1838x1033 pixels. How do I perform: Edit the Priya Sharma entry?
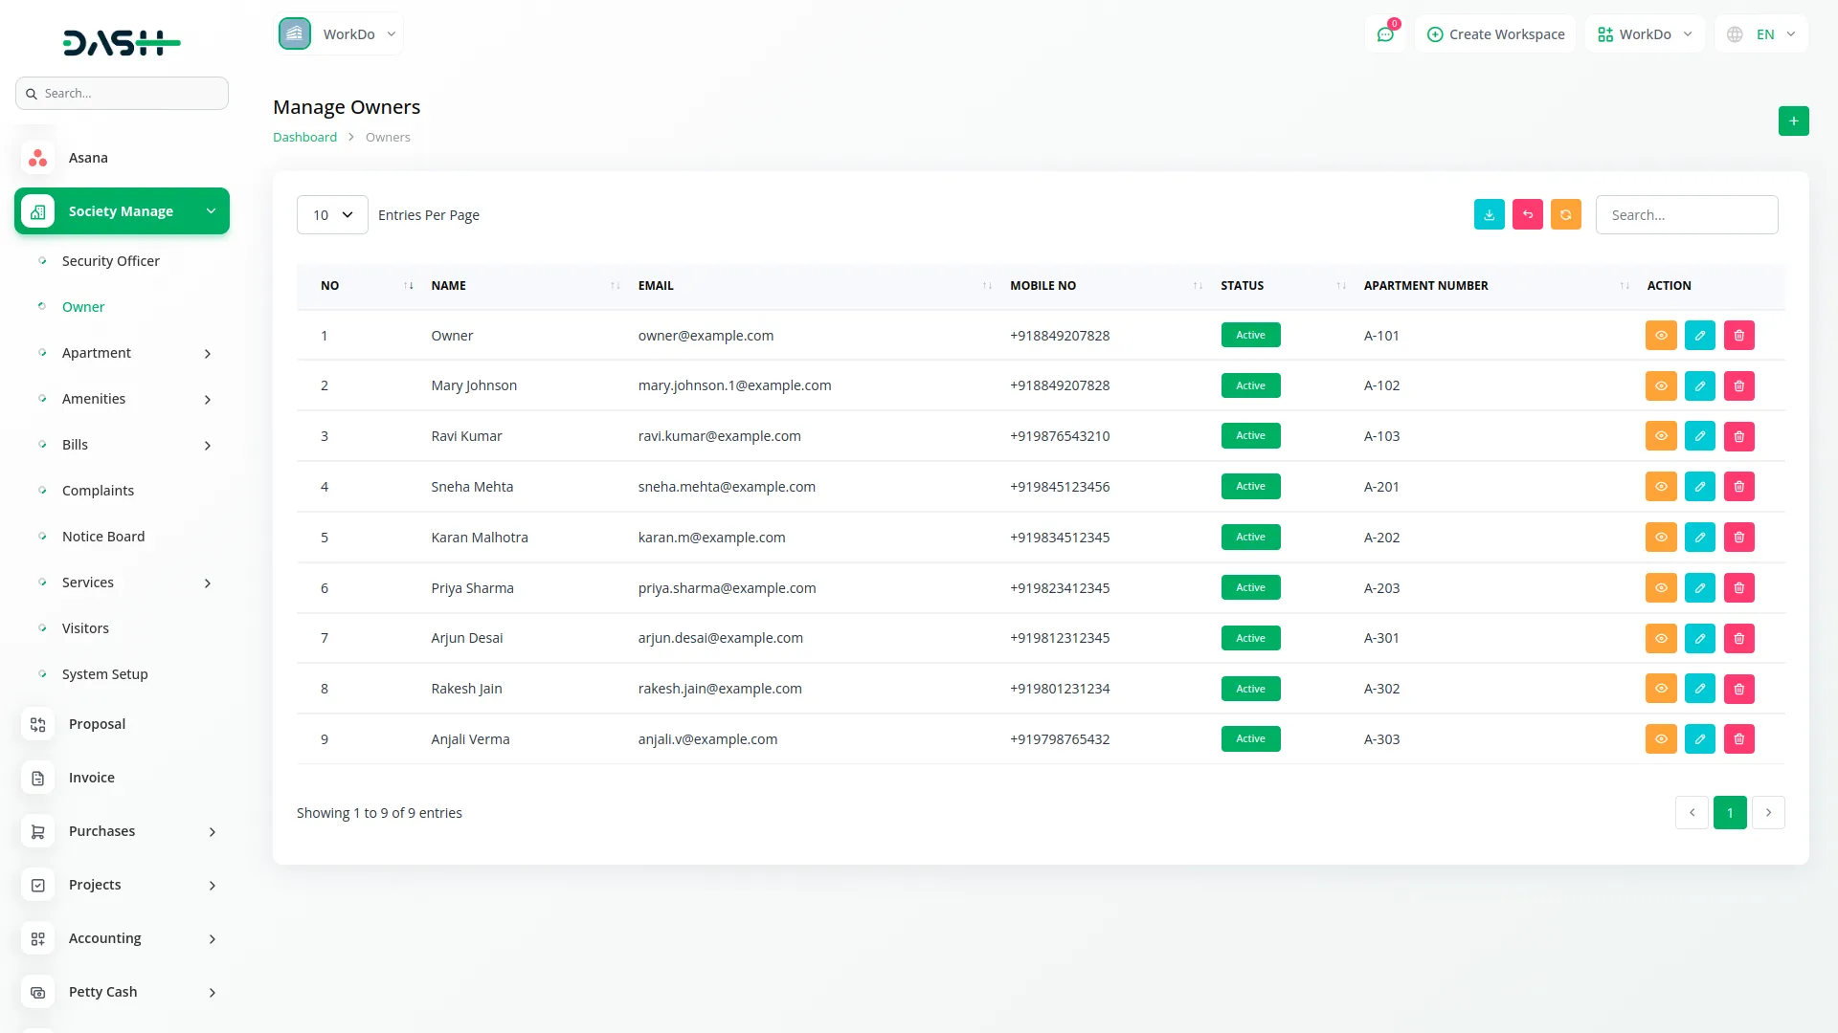click(x=1699, y=588)
